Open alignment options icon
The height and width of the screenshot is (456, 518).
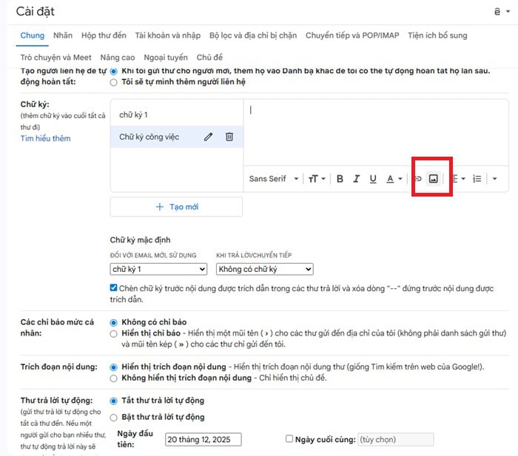point(458,179)
